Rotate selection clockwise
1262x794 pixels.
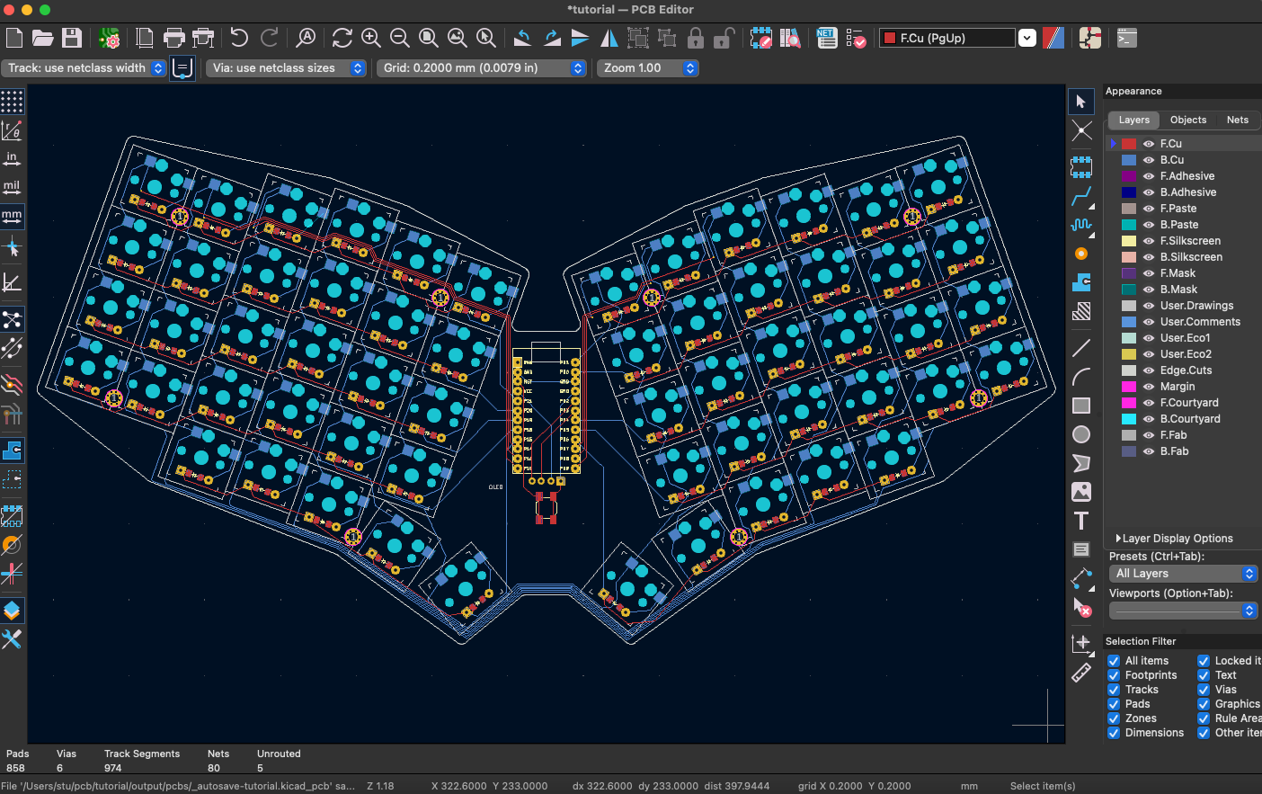(552, 38)
